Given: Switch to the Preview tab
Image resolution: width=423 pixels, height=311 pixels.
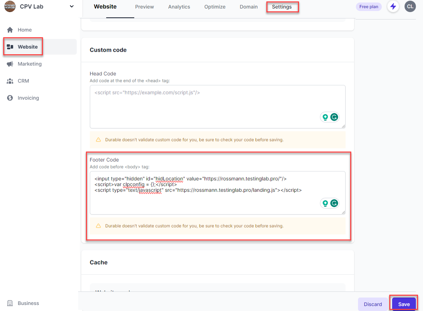Looking at the screenshot, I should click(x=144, y=7).
